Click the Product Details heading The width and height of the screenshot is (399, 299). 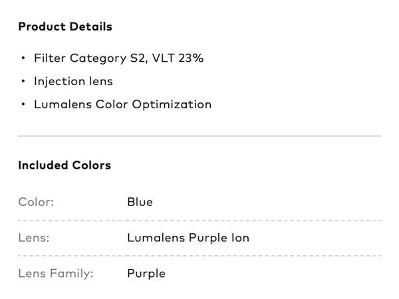point(65,27)
